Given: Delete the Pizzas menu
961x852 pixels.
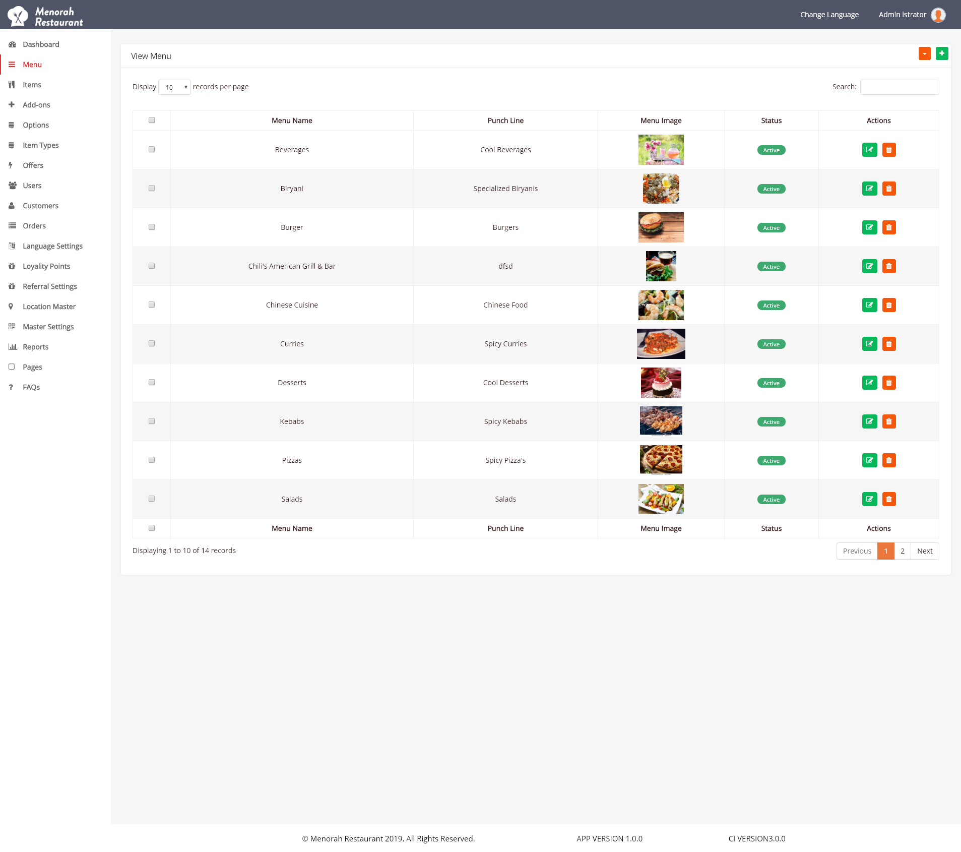Looking at the screenshot, I should tap(889, 460).
